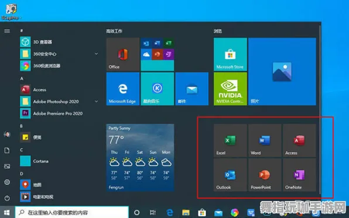Expand the 360 Security Center folder
The height and width of the screenshot is (218, 349).
click(x=96, y=54)
